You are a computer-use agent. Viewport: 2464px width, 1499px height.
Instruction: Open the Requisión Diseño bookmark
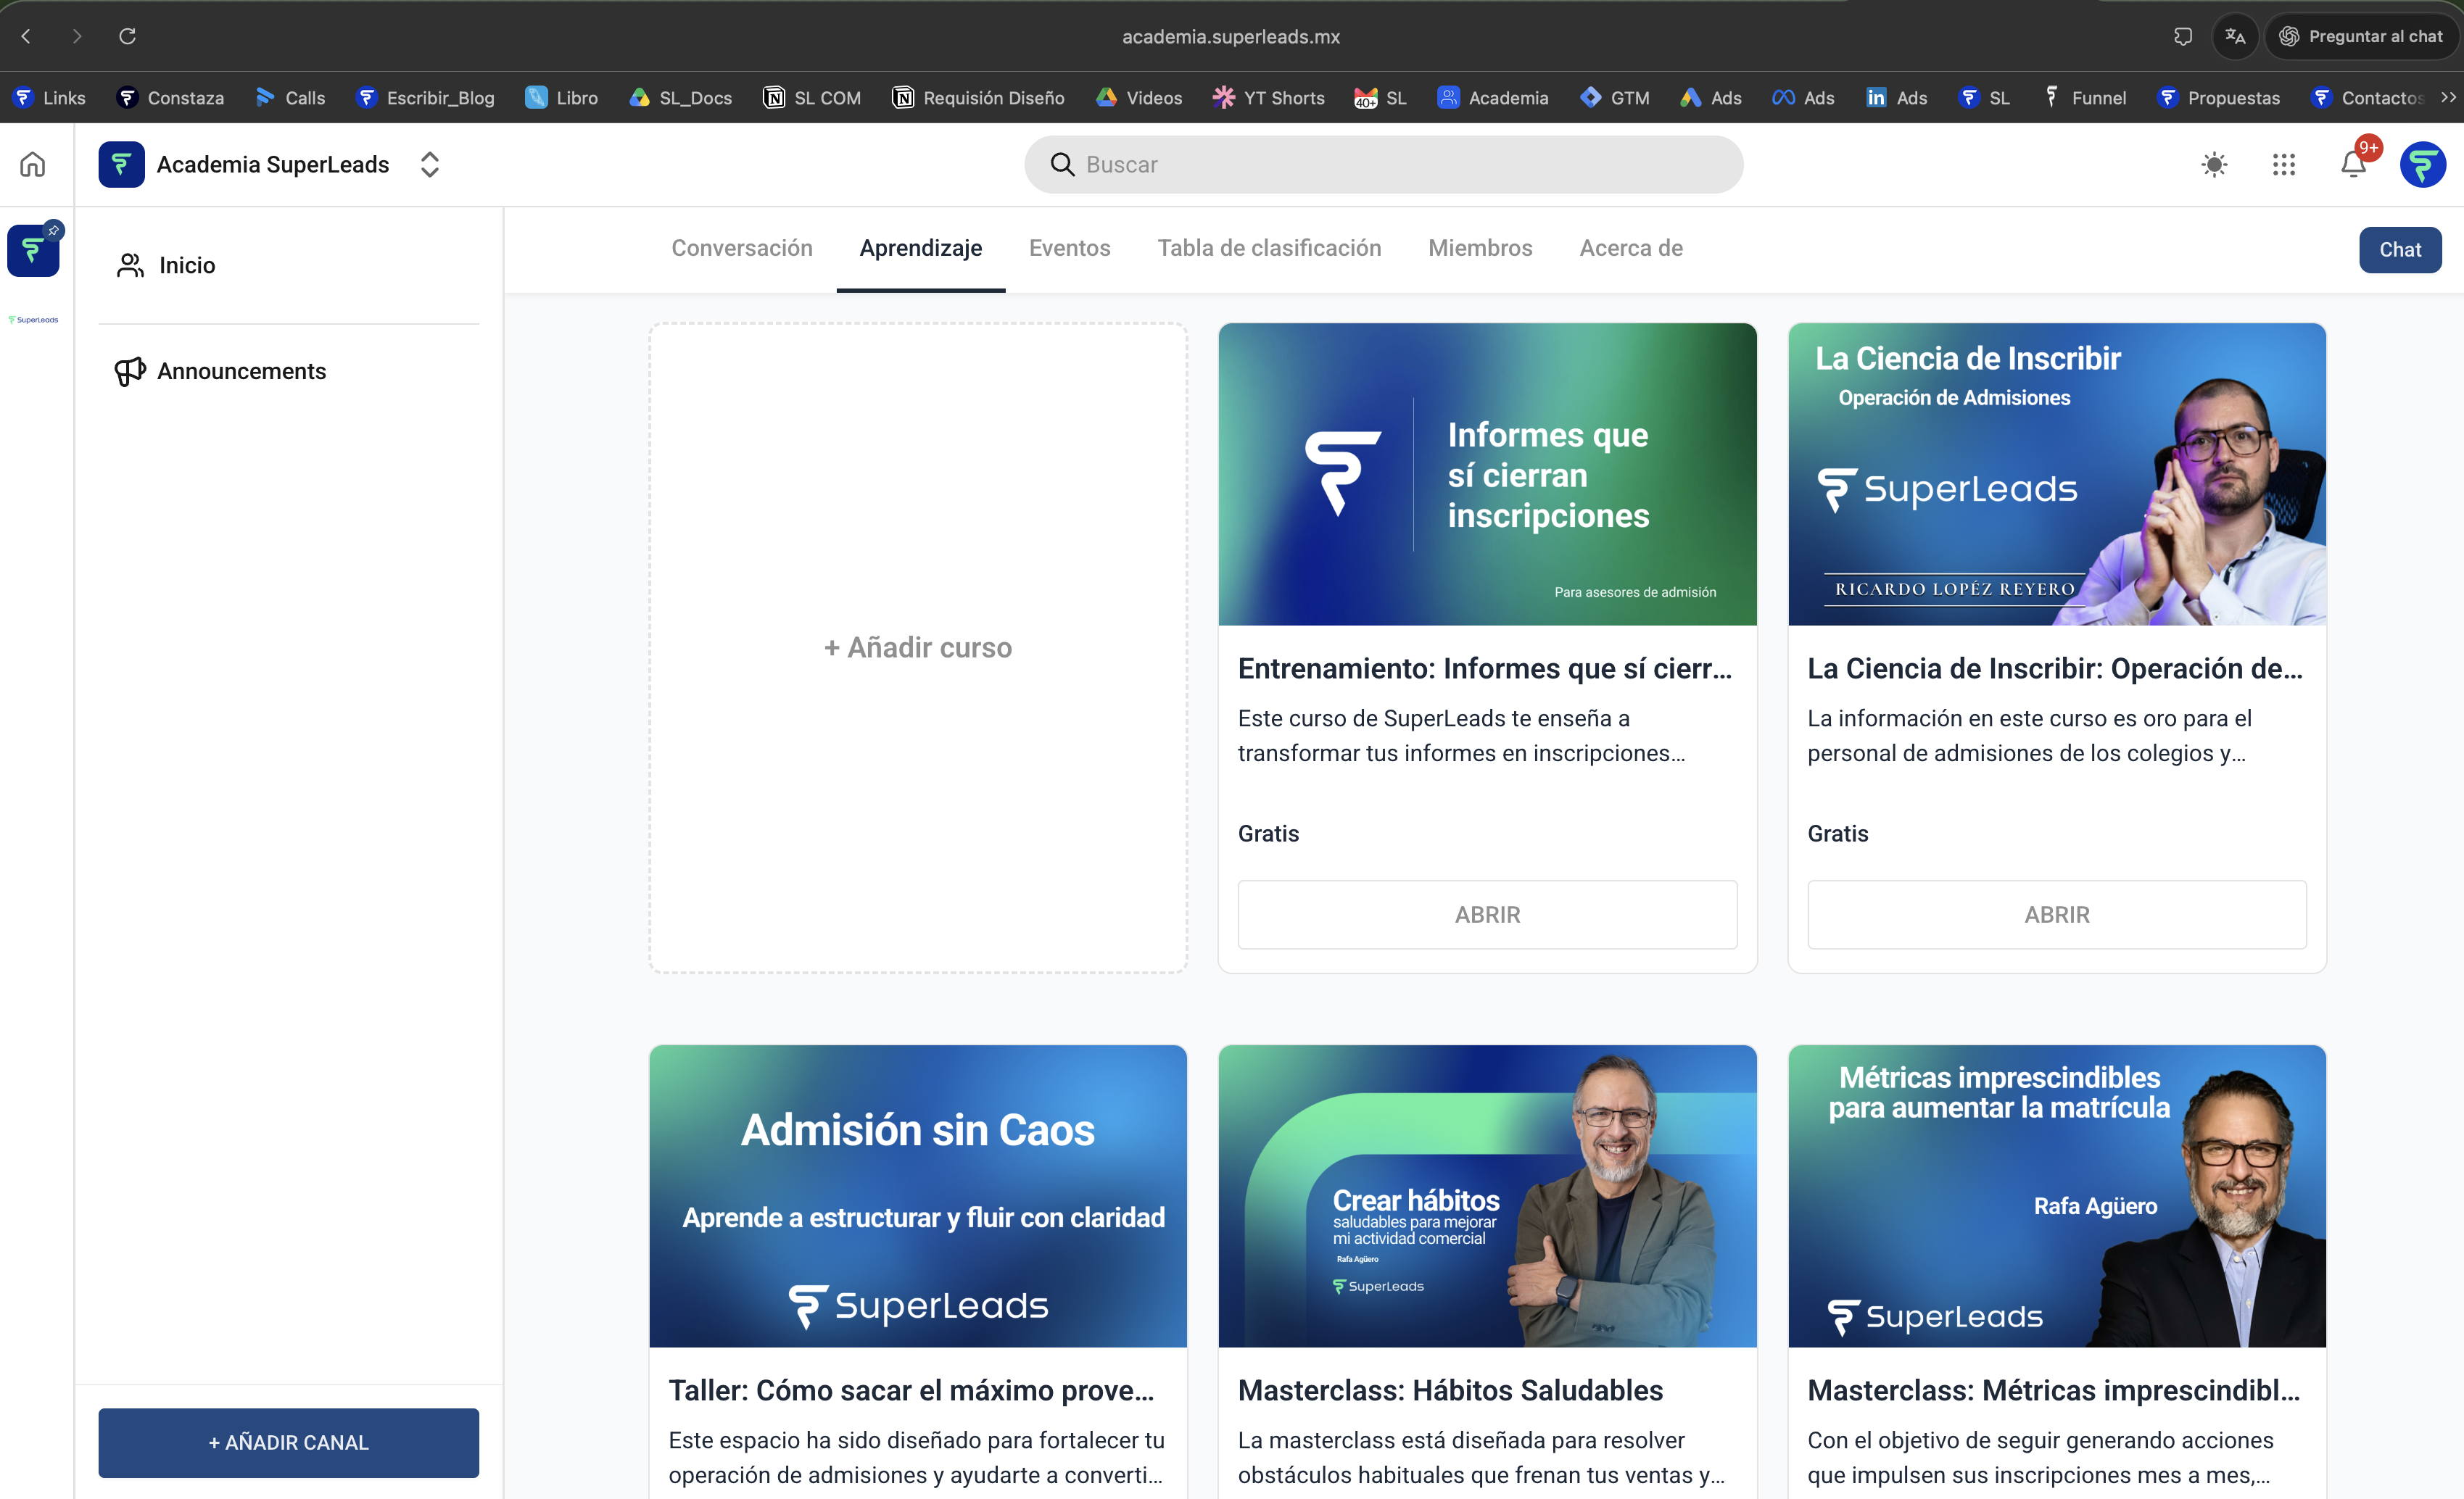[x=978, y=97]
